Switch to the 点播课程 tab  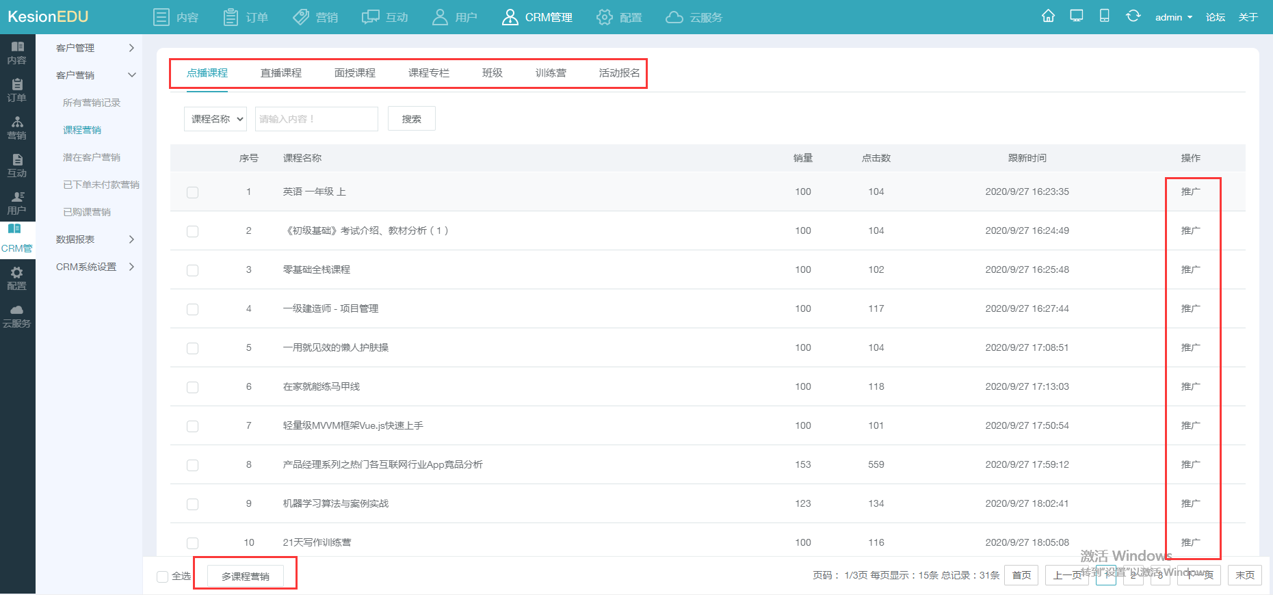[207, 73]
